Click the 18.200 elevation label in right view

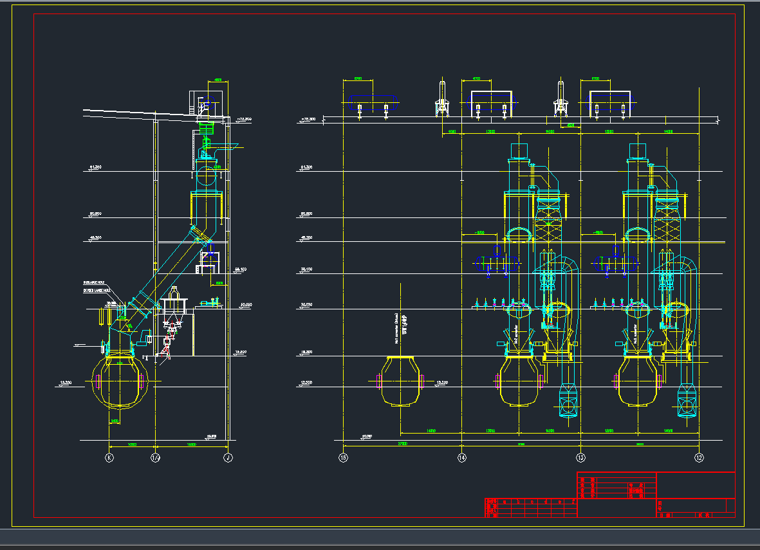[306, 352]
